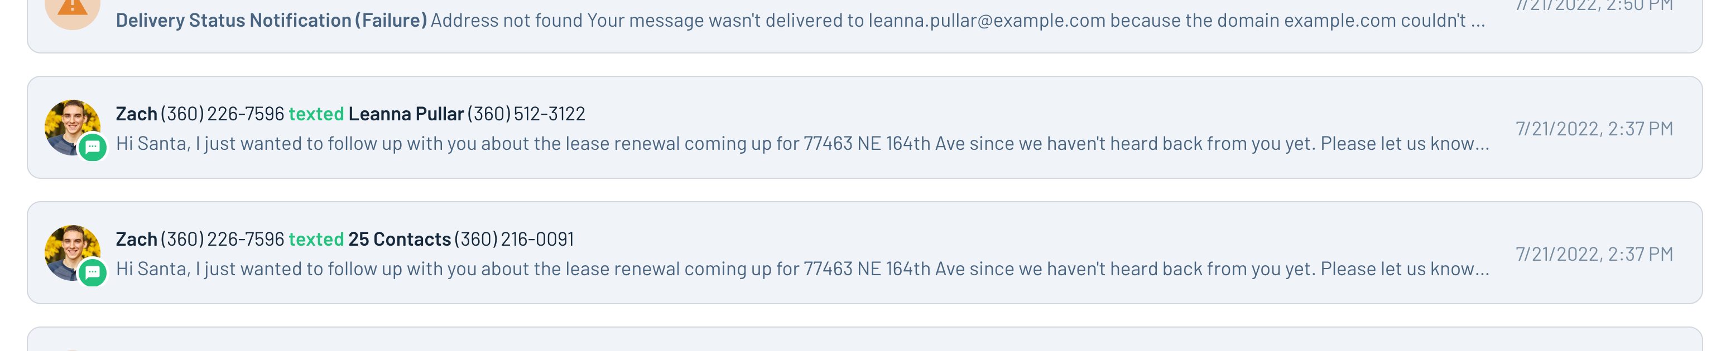The image size is (1721, 351).
Task: Click green SMS badge on 25 Contacts message
Action: pyautogui.click(x=93, y=272)
